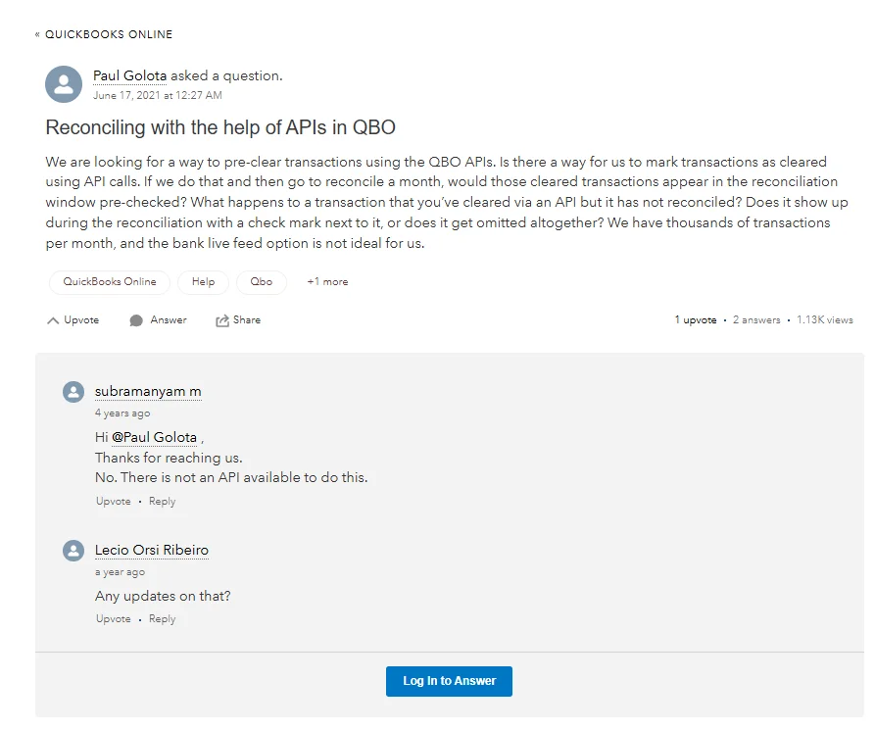
Task: Click the Upvote arrow icon on the question
Action: pyautogui.click(x=53, y=320)
